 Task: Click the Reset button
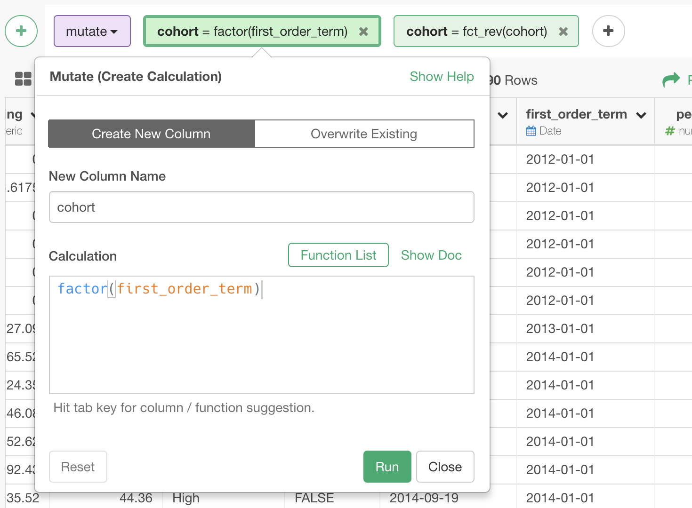click(78, 467)
